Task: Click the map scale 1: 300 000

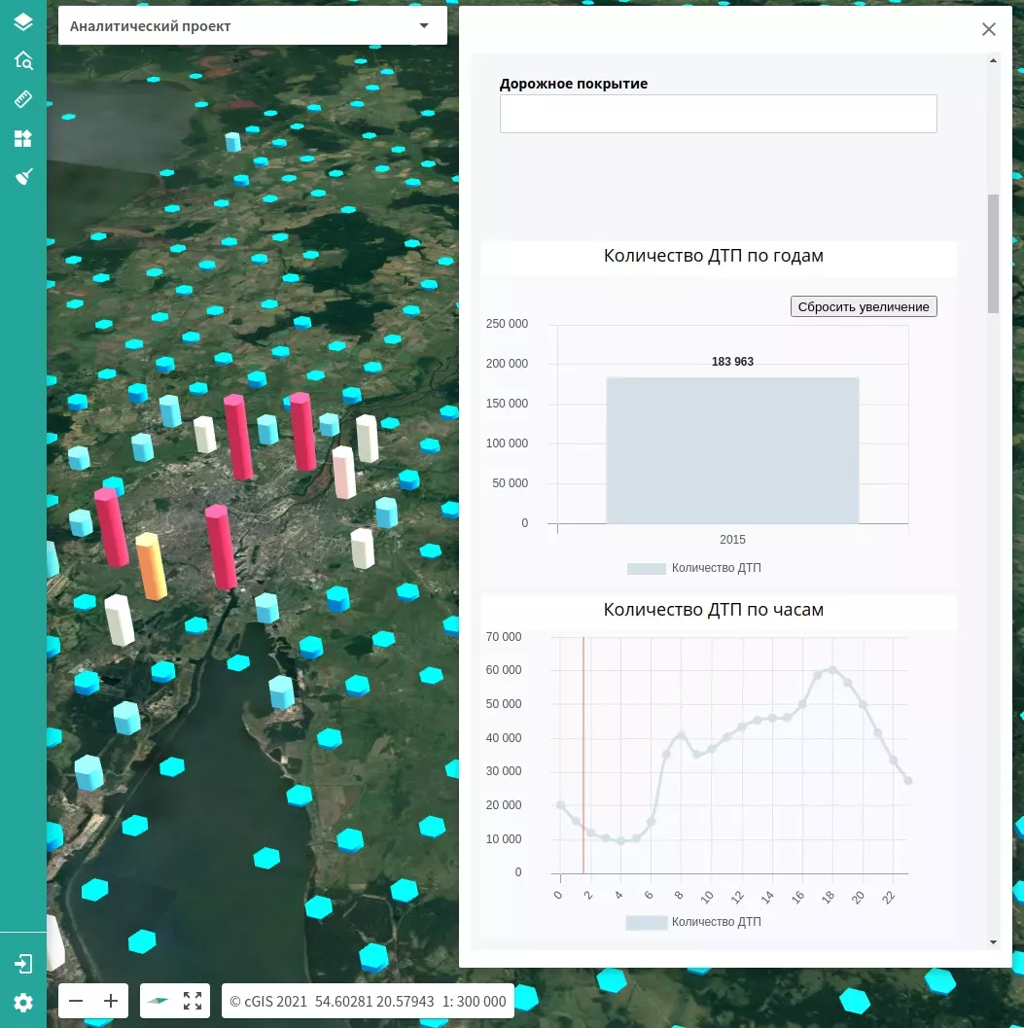Action: [x=475, y=1001]
